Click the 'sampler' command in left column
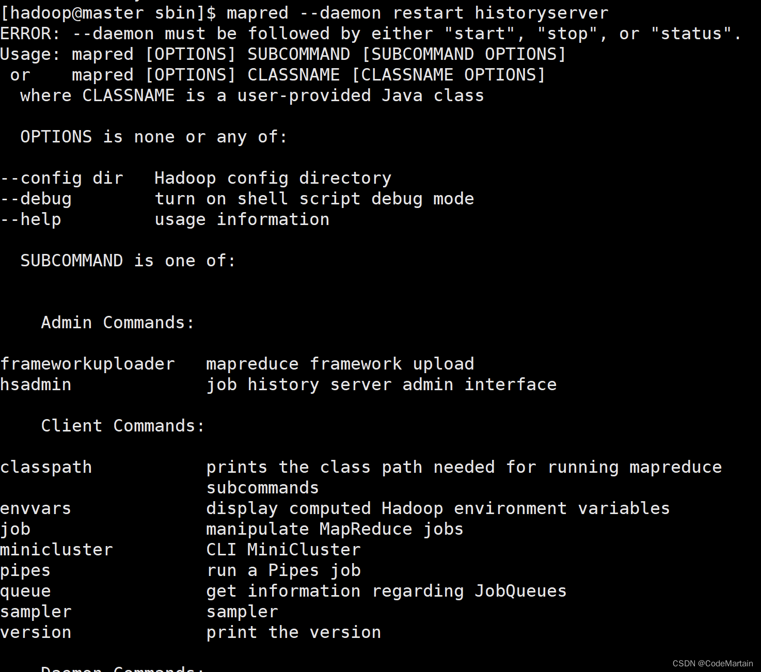This screenshot has height=672, width=761. (x=36, y=612)
